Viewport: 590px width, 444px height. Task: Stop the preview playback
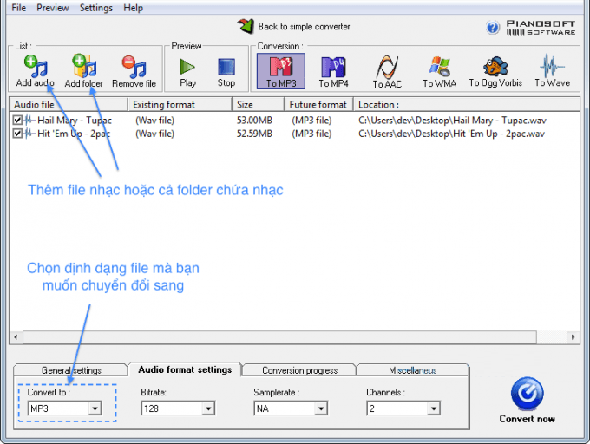tap(226, 72)
